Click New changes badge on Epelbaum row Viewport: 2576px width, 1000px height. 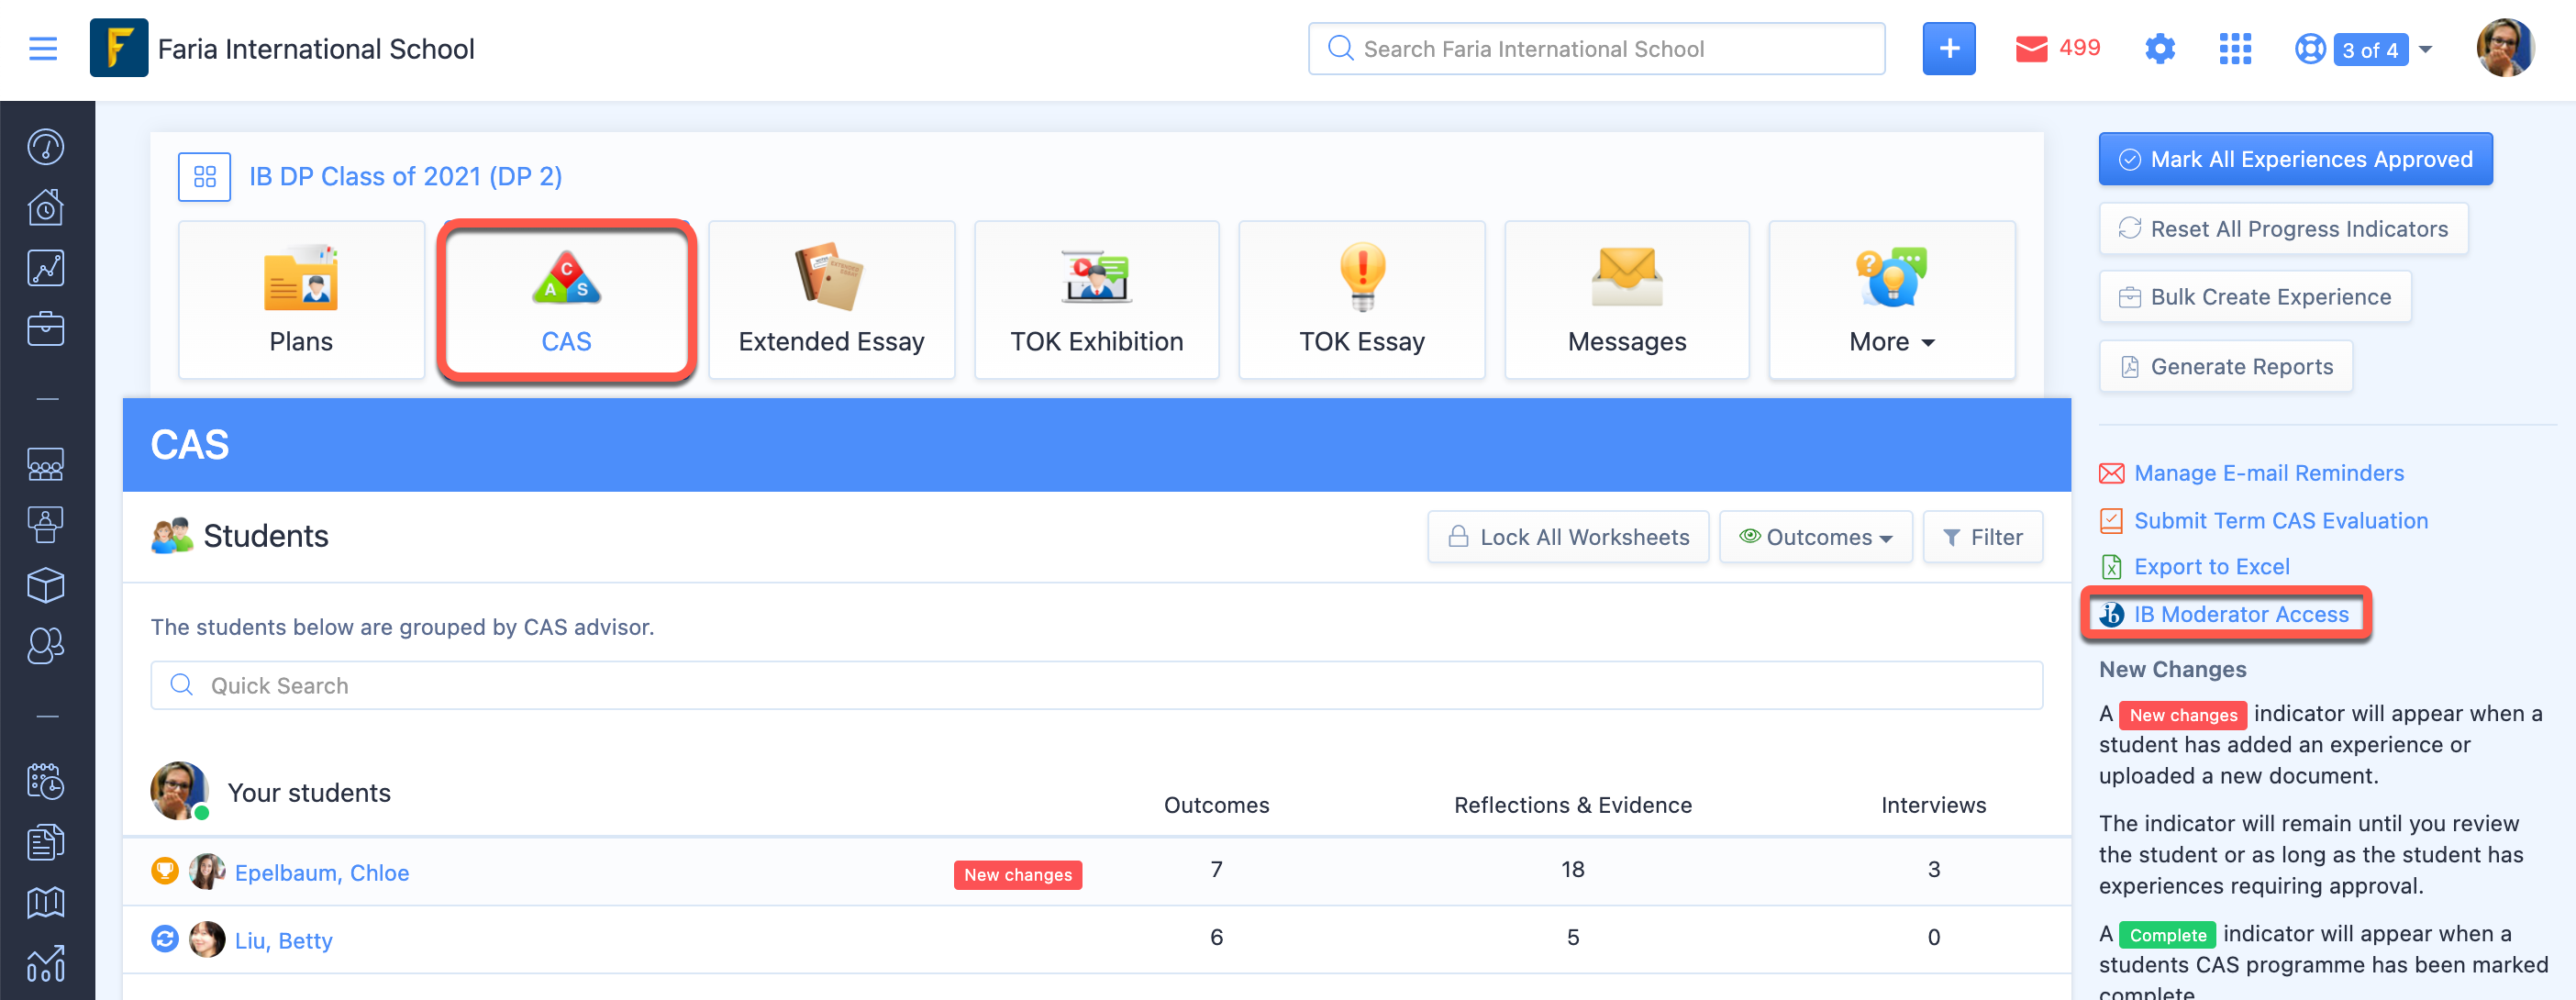point(1017,874)
